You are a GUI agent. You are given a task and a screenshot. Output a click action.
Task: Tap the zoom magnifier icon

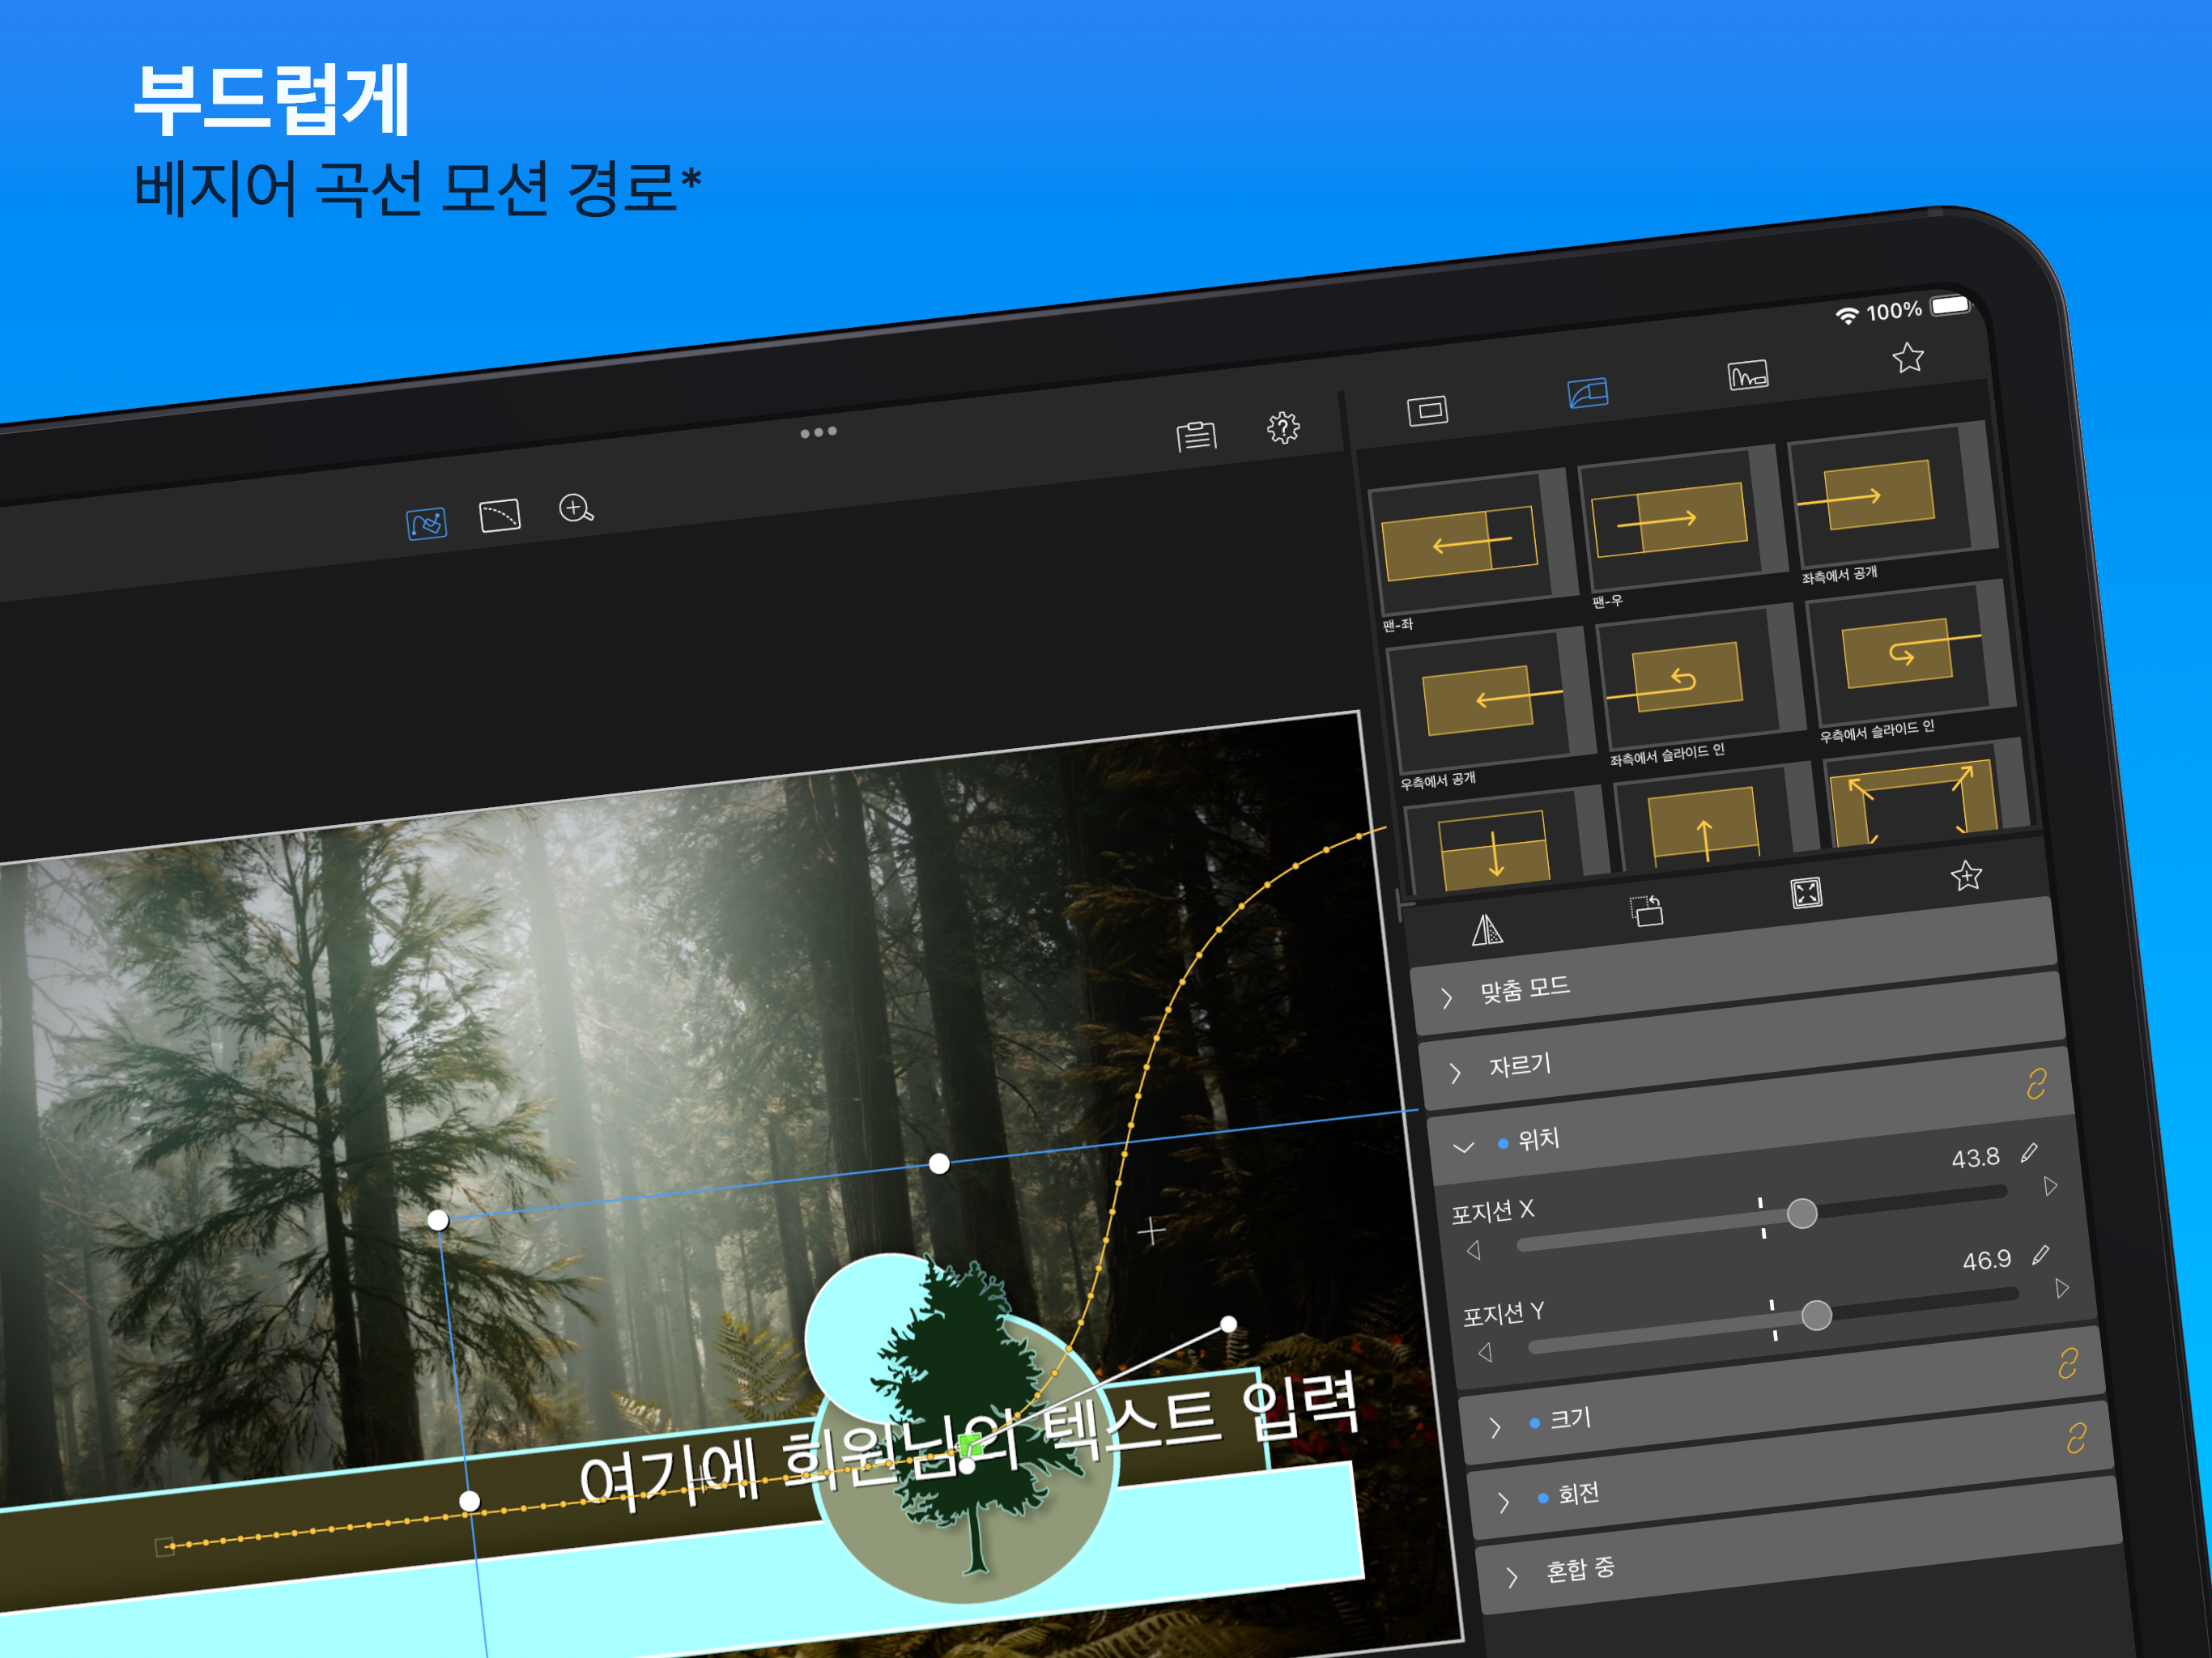click(x=575, y=509)
